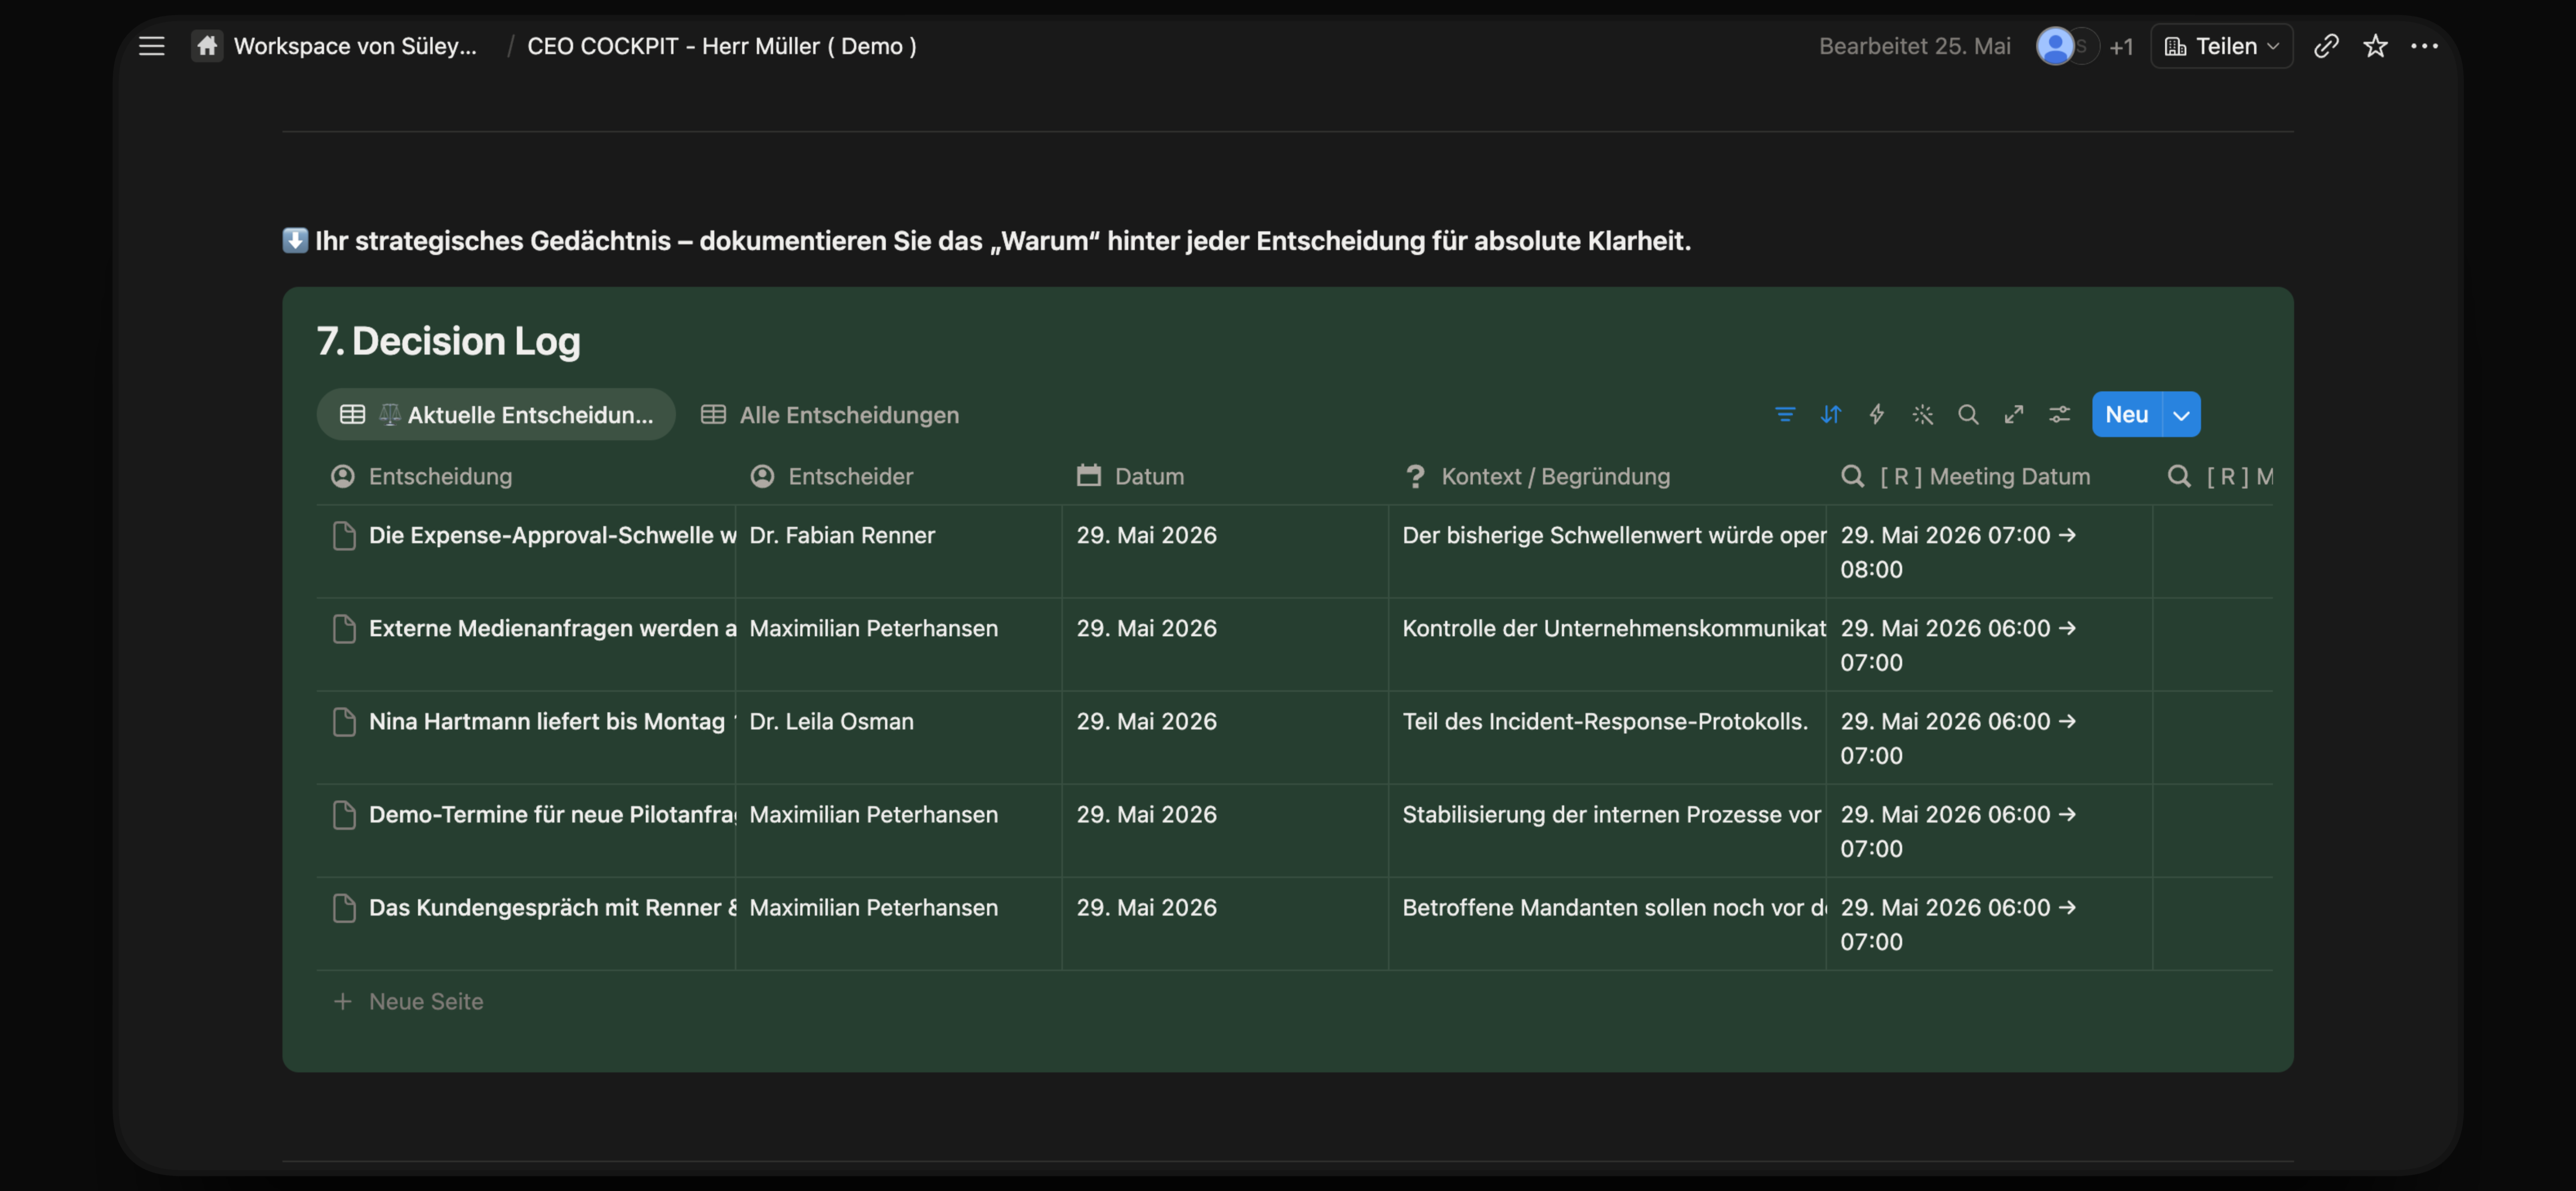Click the +1 additional collaborators indicator

2121,46
